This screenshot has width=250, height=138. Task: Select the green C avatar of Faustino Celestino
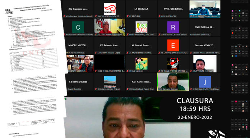78,27
